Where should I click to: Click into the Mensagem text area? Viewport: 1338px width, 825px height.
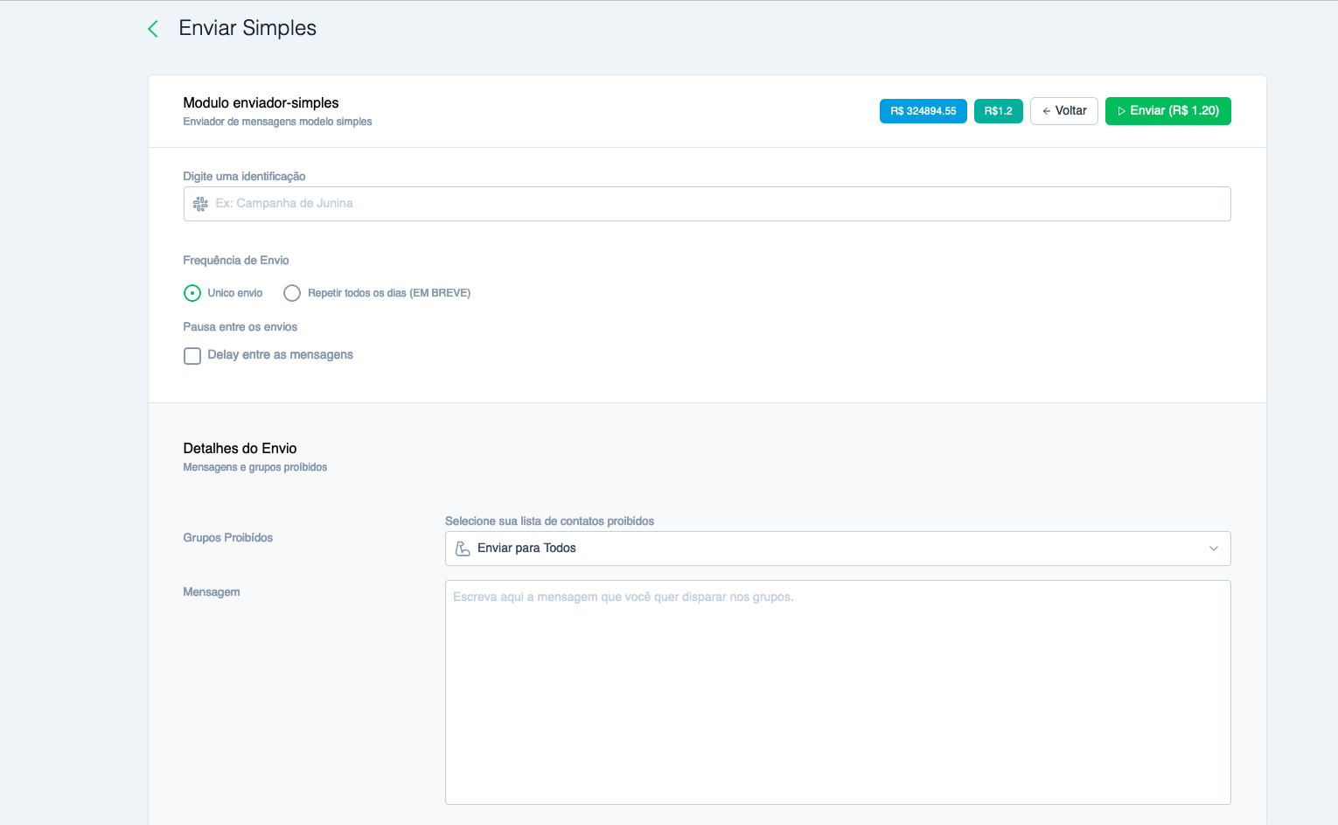[x=837, y=691]
